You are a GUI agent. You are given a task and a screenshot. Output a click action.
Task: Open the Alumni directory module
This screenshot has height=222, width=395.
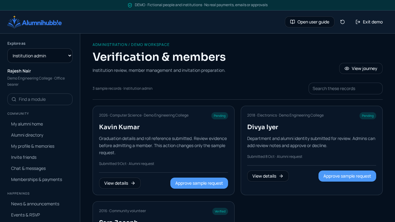click(27, 135)
